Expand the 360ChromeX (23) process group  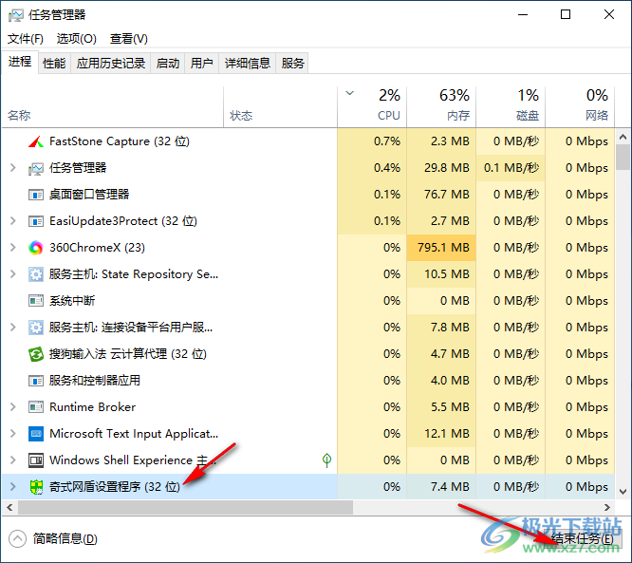(13, 248)
